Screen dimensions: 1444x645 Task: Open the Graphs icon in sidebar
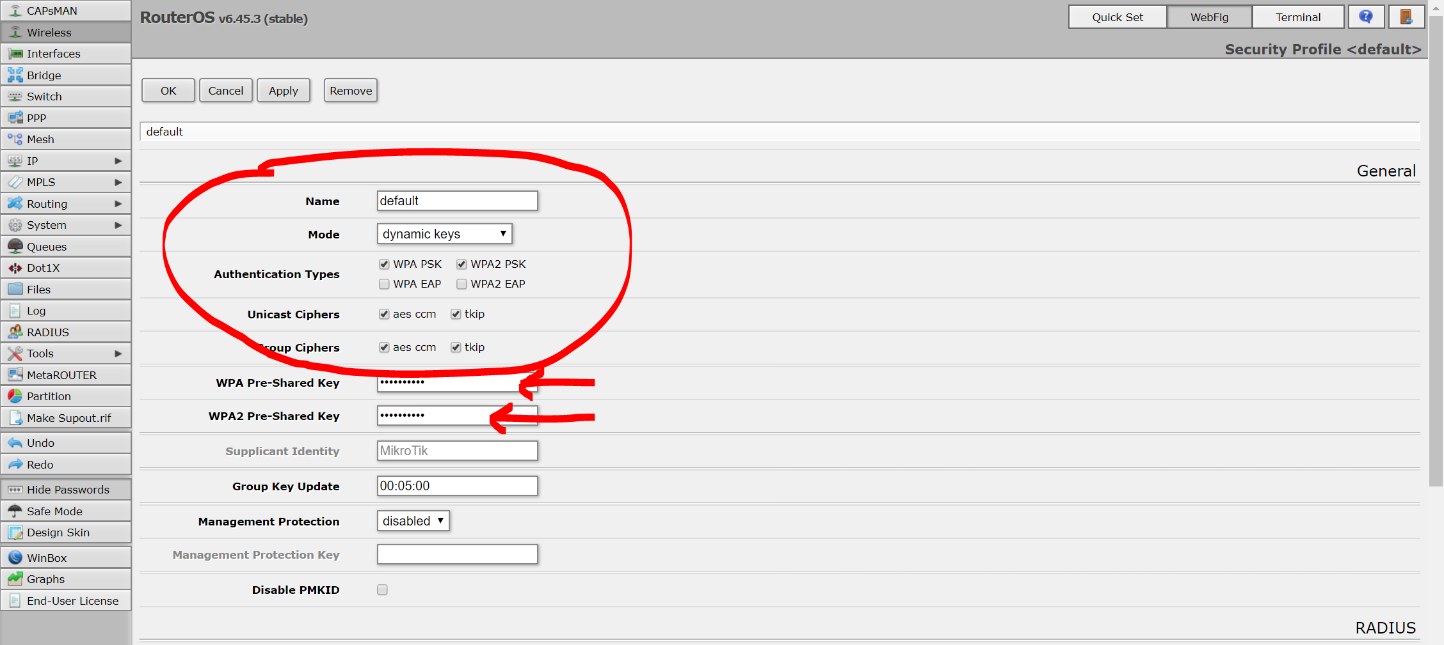[x=15, y=579]
